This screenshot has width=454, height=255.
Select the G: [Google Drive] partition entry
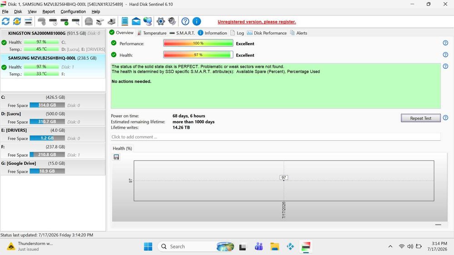point(53,167)
